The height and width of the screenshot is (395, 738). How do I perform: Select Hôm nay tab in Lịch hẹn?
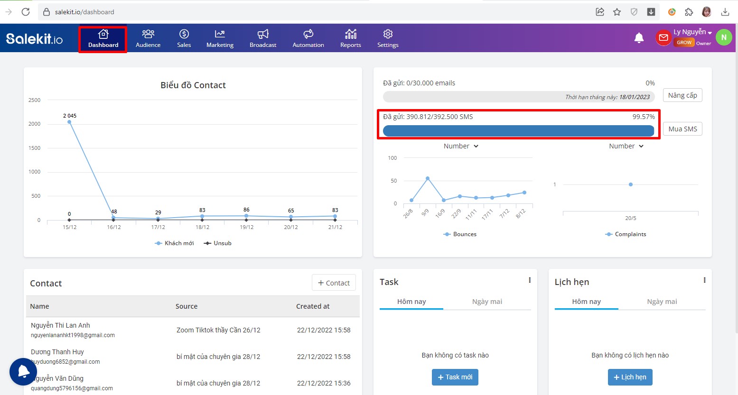point(586,302)
